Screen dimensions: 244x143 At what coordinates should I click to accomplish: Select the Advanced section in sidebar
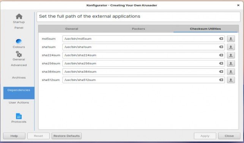(x=19, y=65)
